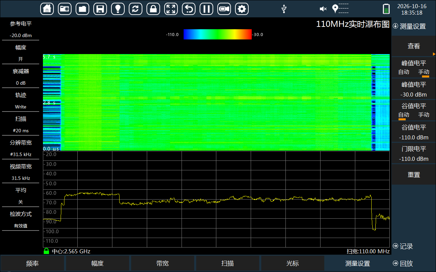Image resolution: width=436 pixels, height=272 pixels.
Task: Switch valley level mode to 手动
Action: (x=424, y=115)
